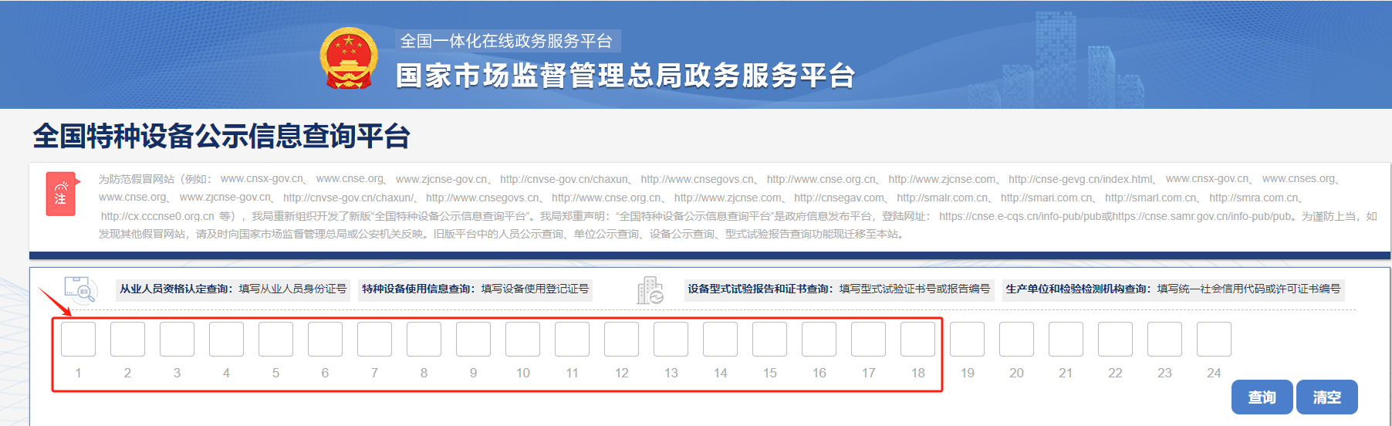This screenshot has width=1392, height=426.
Task: Select the 设备型式试验报告和证书查询 label
Action: coord(760,289)
